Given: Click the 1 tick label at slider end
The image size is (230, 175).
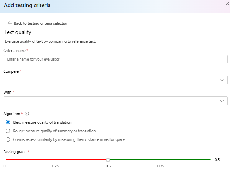Looking at the screenshot, I should (212, 166).
